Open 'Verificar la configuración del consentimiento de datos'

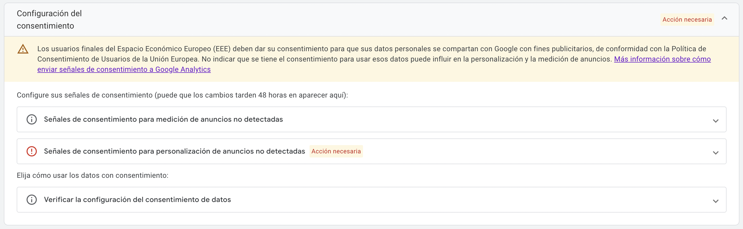pyautogui.click(x=137, y=200)
